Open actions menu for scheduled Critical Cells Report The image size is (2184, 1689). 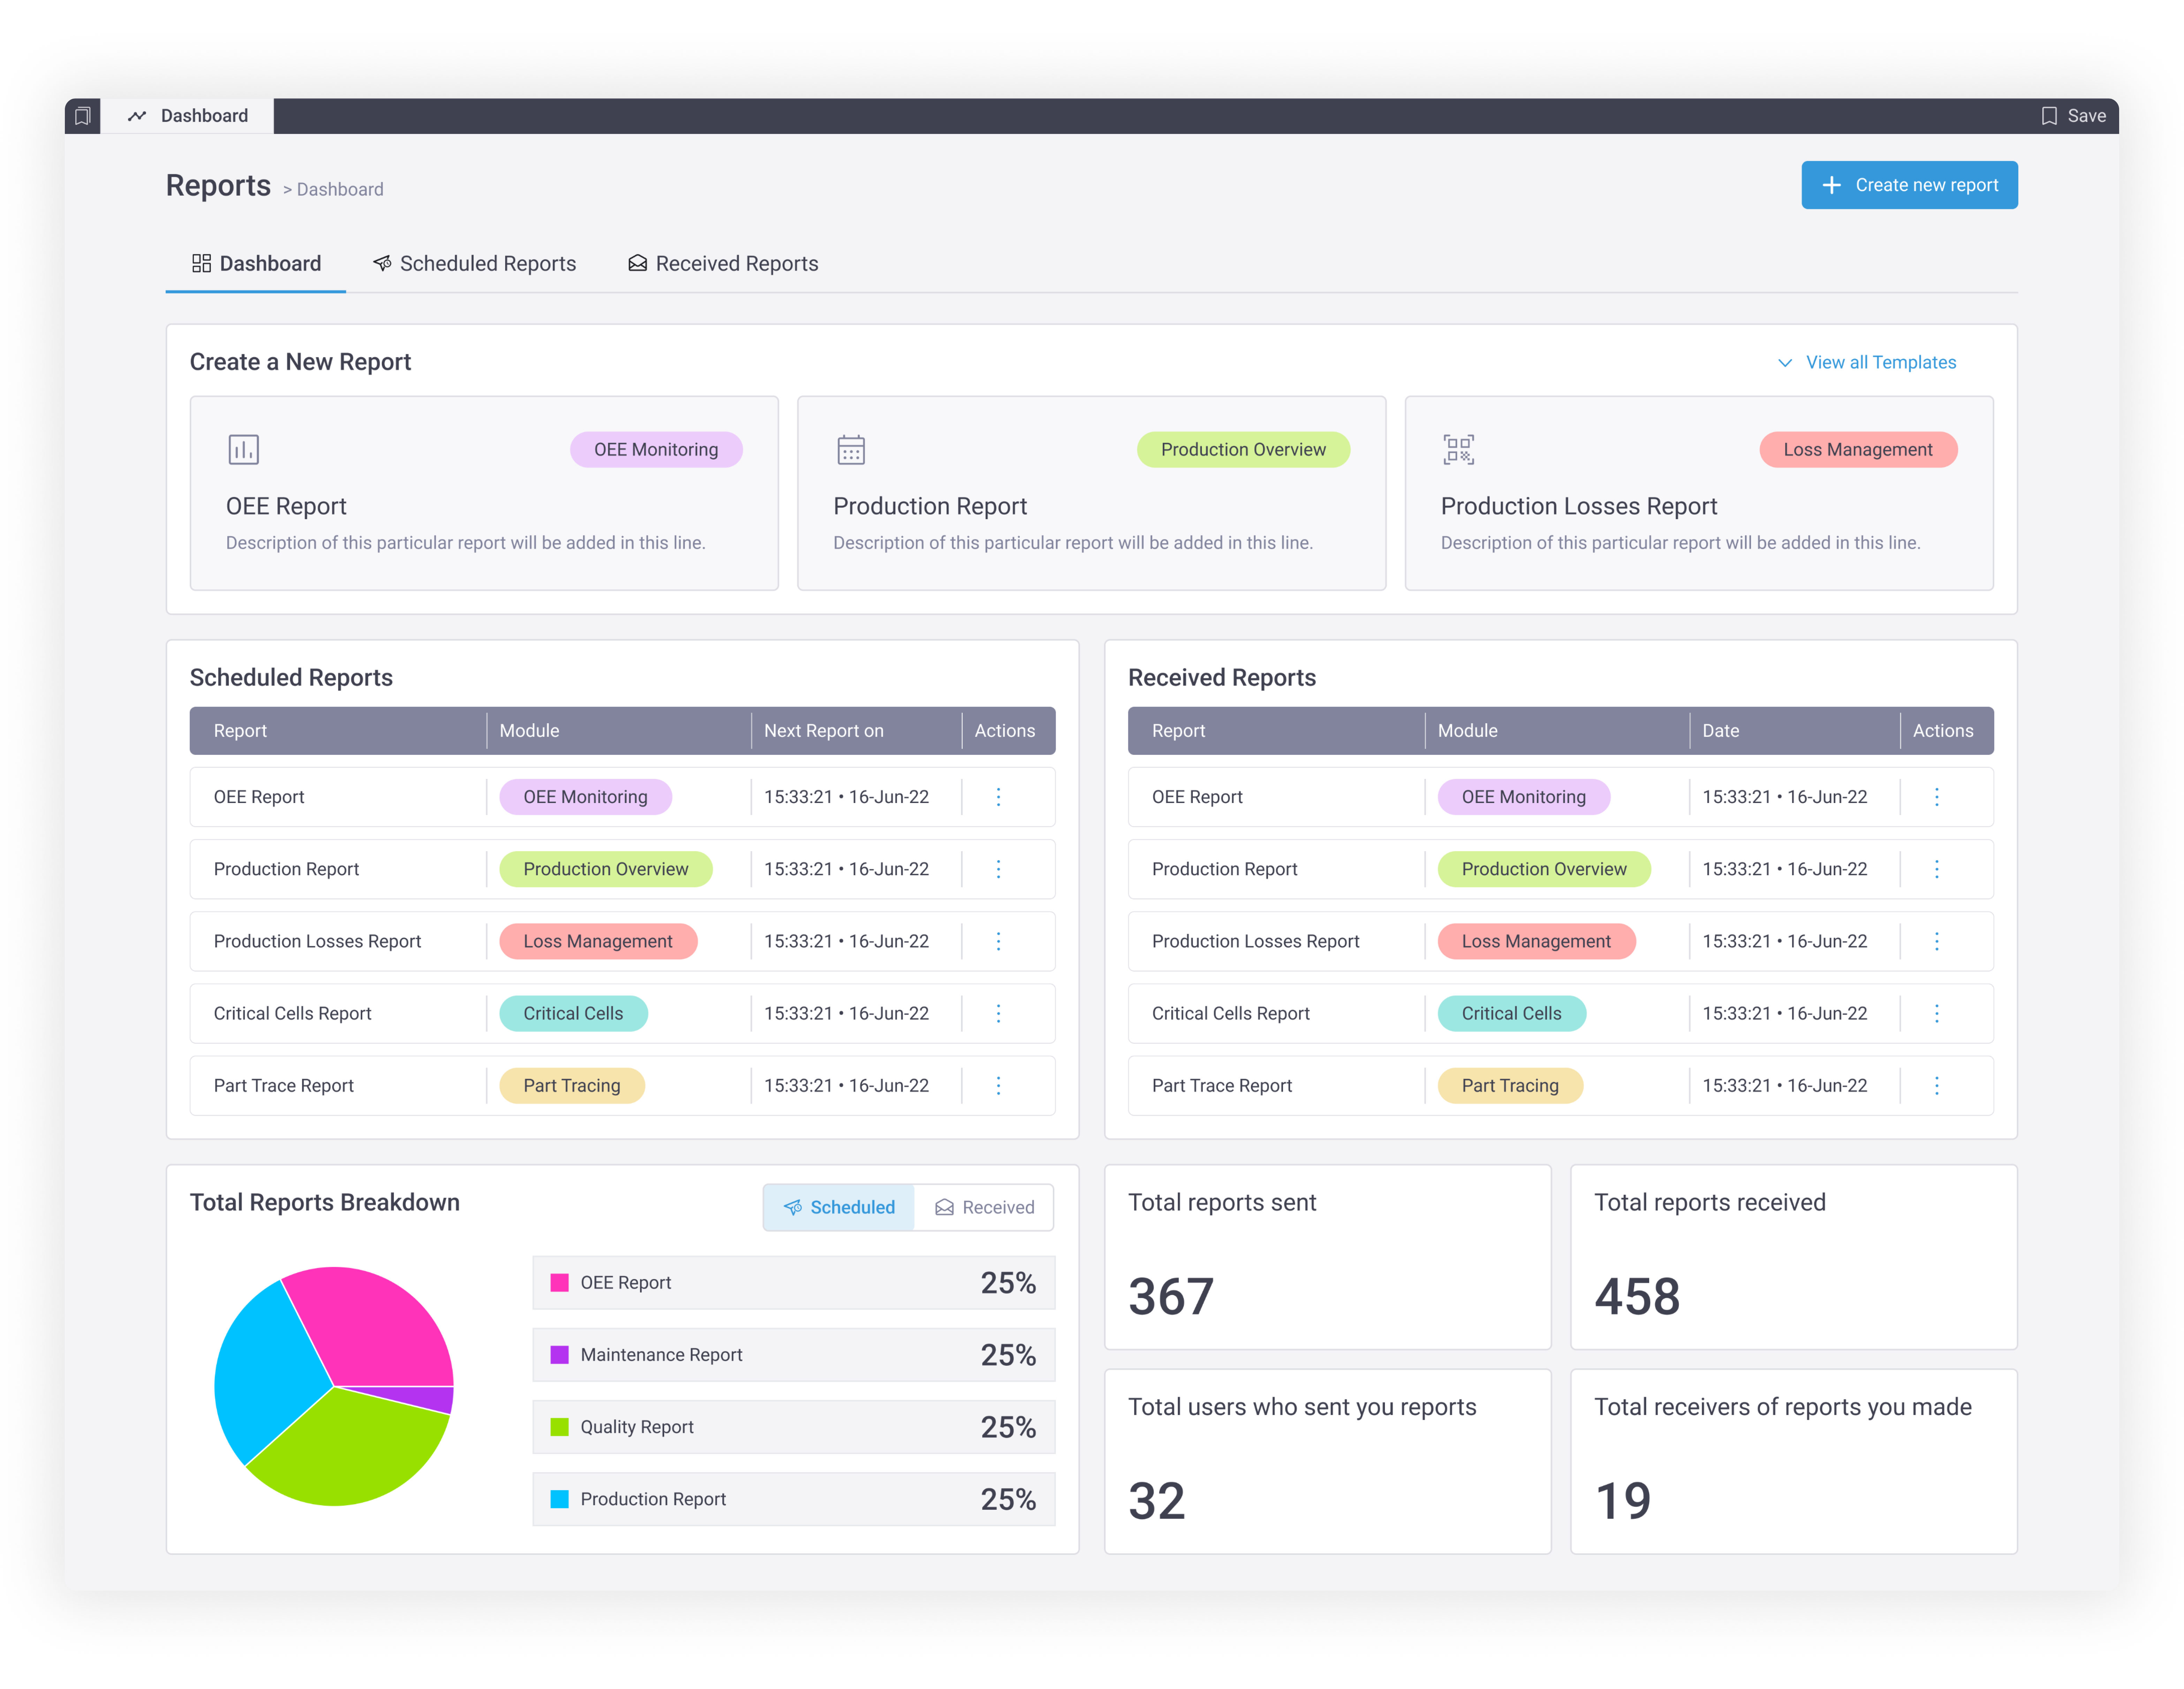click(998, 1013)
